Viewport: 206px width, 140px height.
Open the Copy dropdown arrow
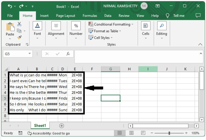(x=24, y=31)
